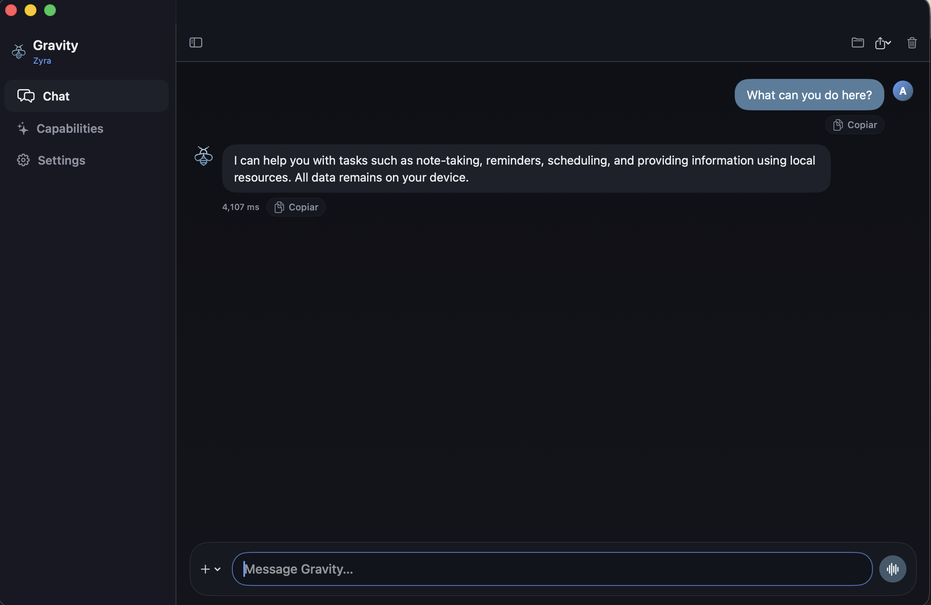931x605 pixels.
Task: Delete conversation with trash icon
Action: 912,43
